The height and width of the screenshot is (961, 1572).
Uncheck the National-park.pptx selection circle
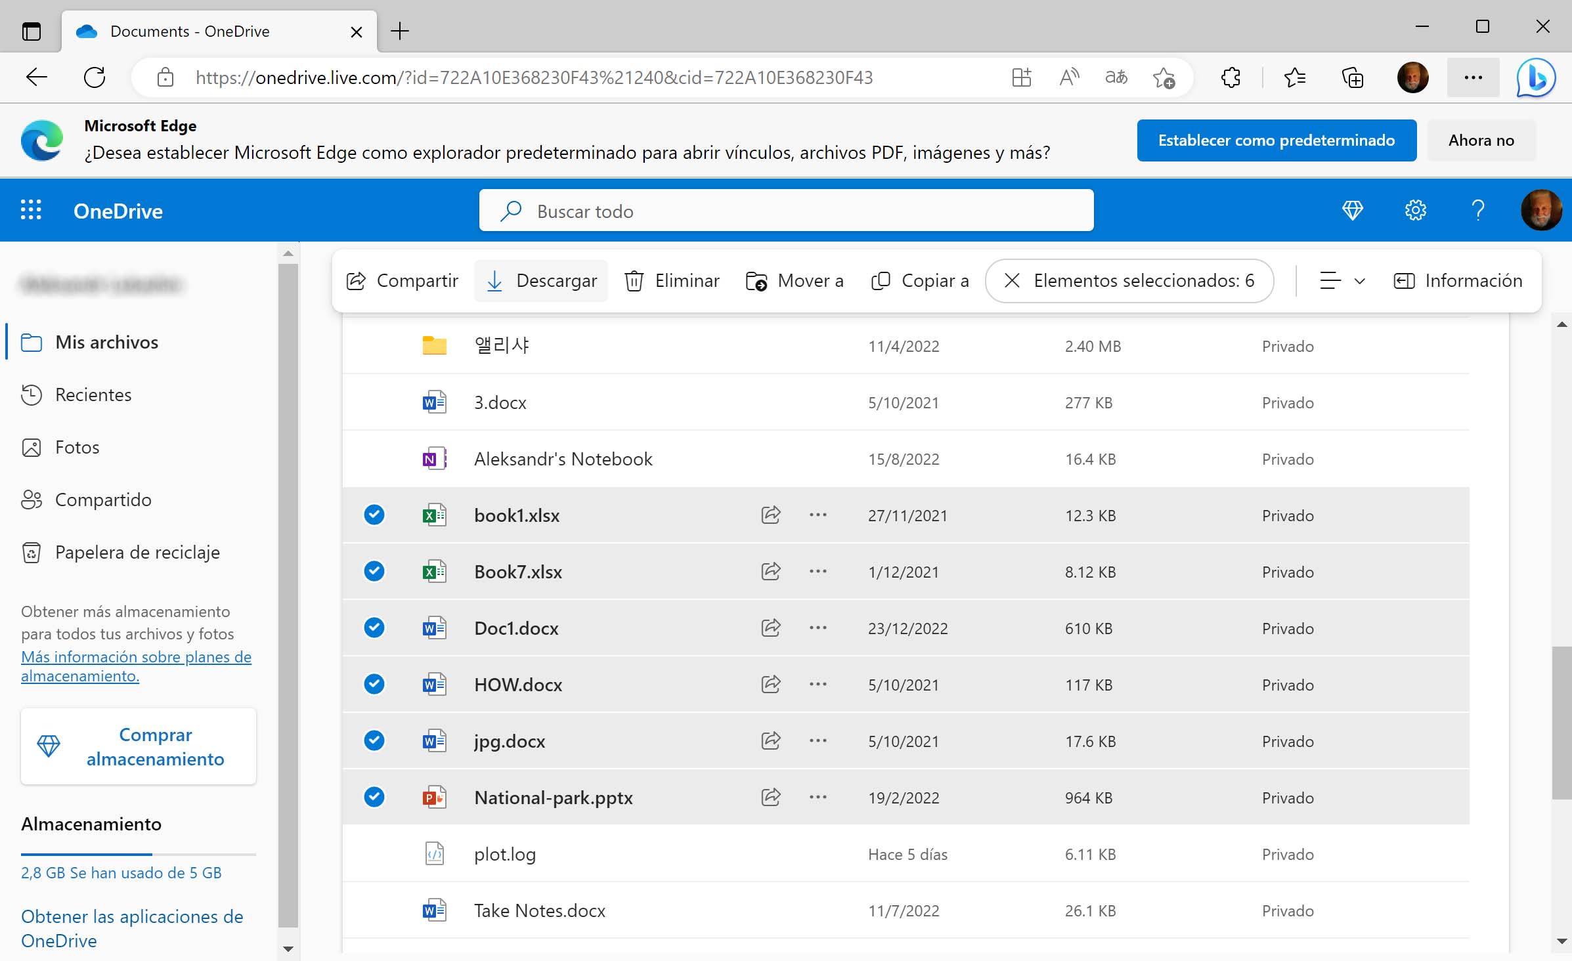(x=374, y=797)
